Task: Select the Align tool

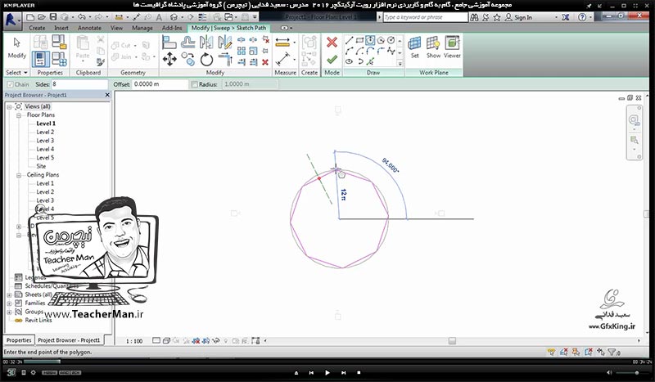Action: pyautogui.click(x=169, y=43)
